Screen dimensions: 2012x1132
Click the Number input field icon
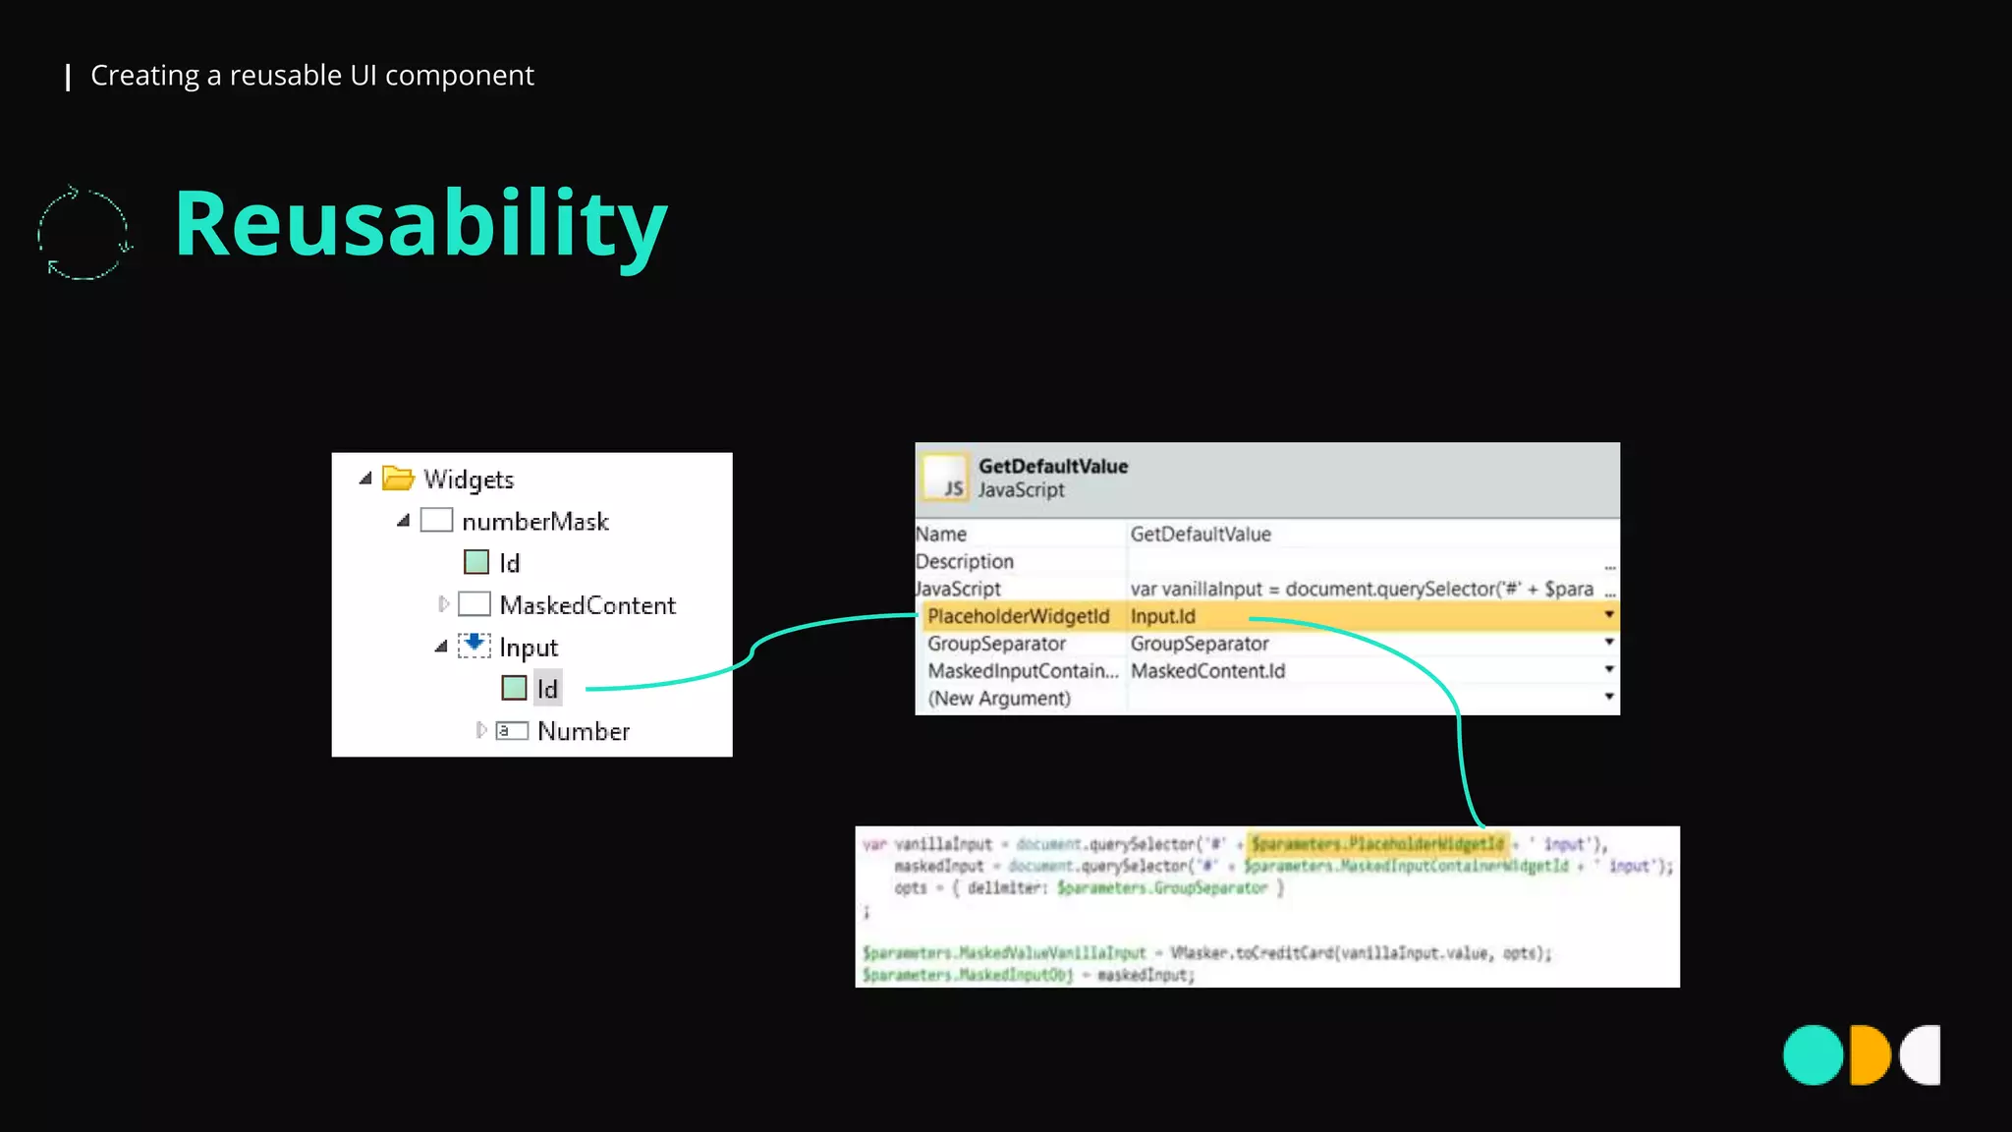pos(512,730)
